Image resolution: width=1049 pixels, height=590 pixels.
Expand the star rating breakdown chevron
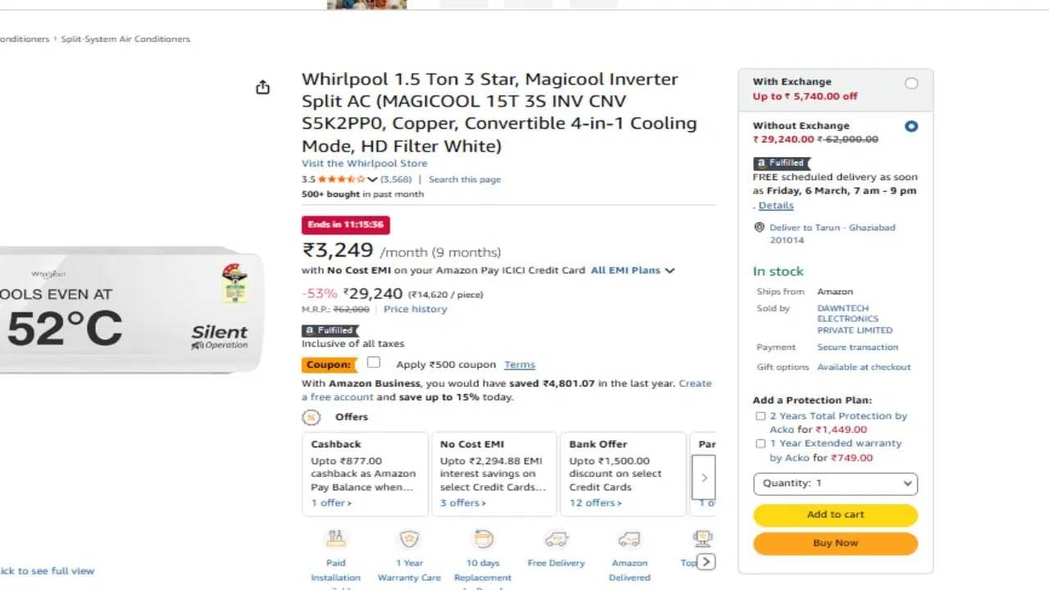tap(373, 178)
